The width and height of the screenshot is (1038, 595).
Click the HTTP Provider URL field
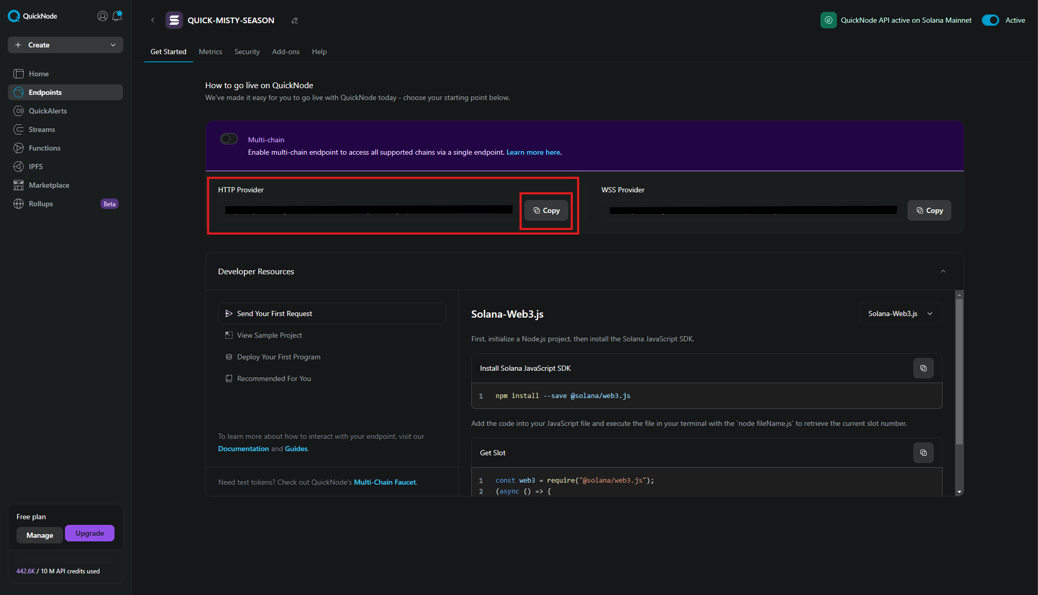[369, 210]
